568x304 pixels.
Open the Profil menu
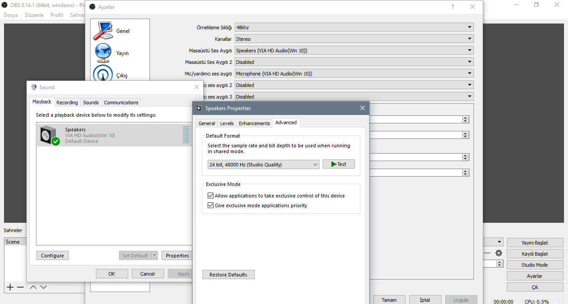[57, 15]
